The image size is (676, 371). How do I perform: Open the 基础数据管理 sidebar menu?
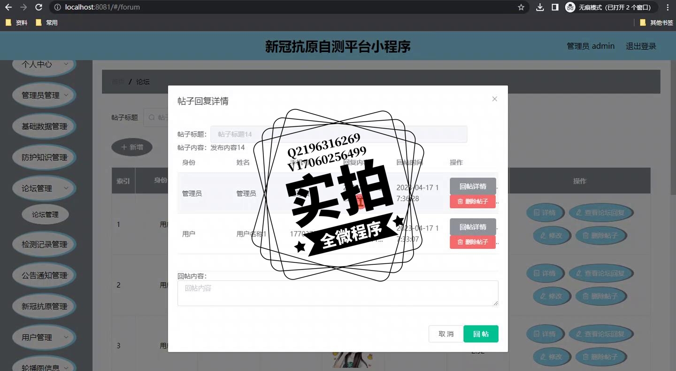pyautogui.click(x=44, y=126)
